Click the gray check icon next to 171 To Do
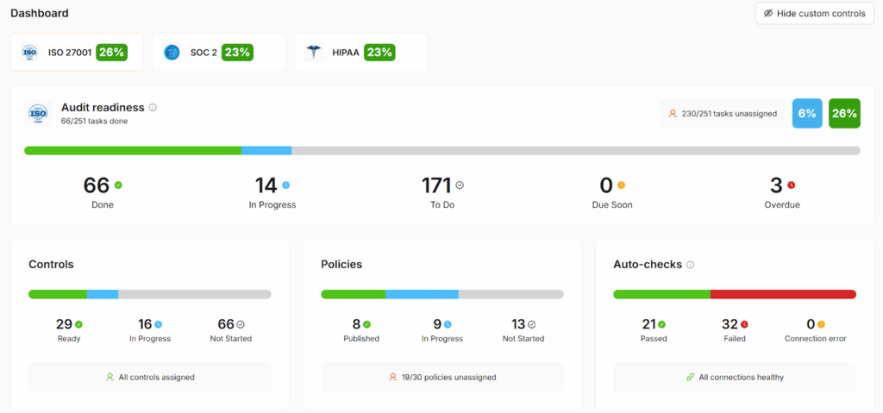The height and width of the screenshot is (413, 883). coord(460,185)
